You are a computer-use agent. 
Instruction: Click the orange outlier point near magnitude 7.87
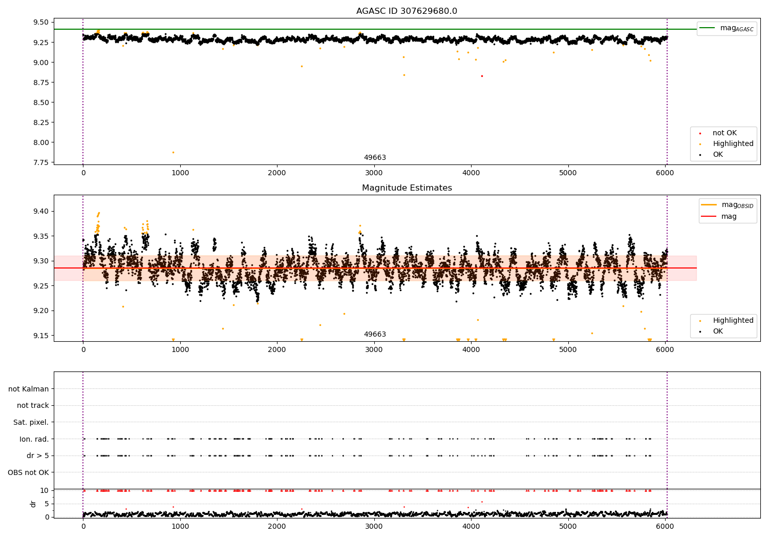tap(173, 152)
